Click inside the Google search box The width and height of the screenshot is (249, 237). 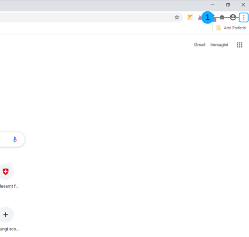(4, 140)
